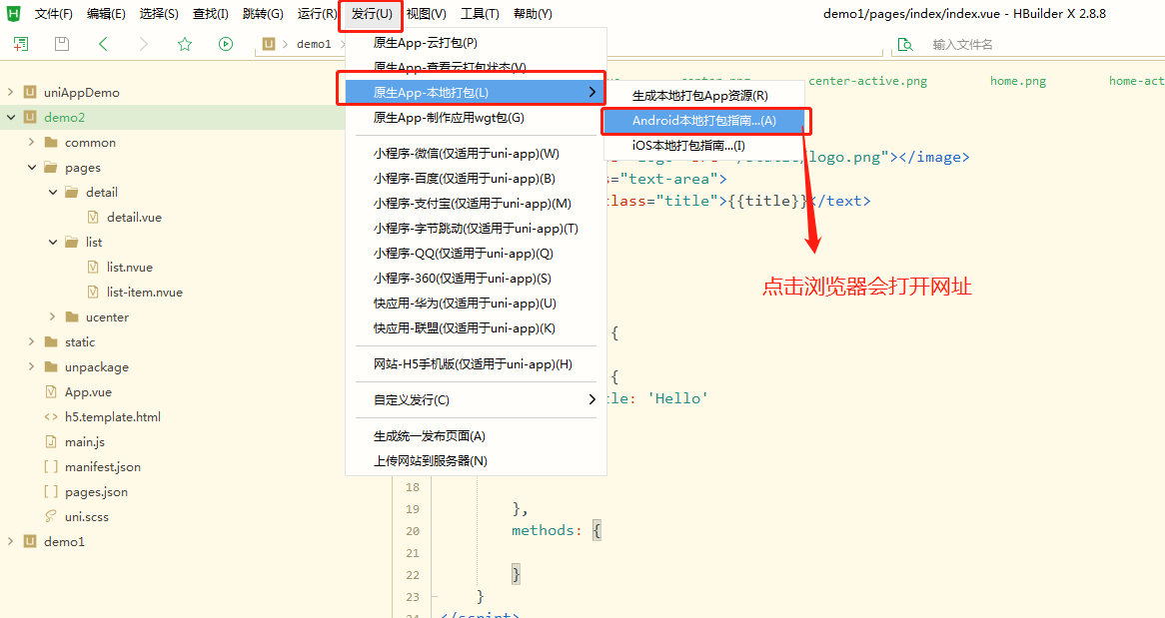
Task: Click the App.vue file icon
Action: pos(51,391)
